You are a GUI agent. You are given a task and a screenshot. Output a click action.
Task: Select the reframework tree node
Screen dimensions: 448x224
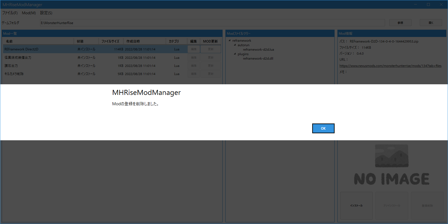[x=242, y=41]
